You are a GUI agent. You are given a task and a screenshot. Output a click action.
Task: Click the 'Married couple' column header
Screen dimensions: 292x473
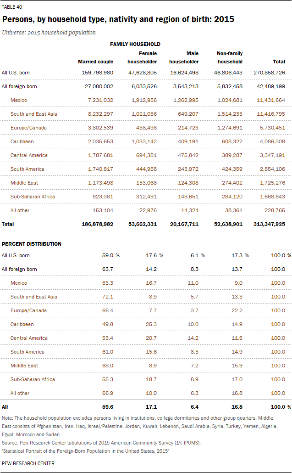pyautogui.click(x=95, y=62)
